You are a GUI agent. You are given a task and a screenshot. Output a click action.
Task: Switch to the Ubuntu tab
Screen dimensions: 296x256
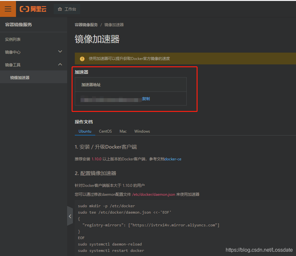pos(85,131)
